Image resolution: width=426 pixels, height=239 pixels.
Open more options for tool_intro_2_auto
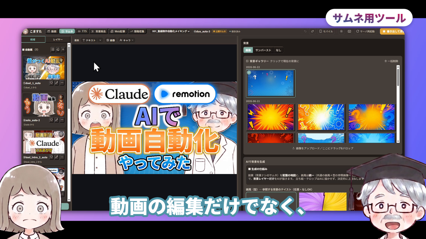(62, 157)
